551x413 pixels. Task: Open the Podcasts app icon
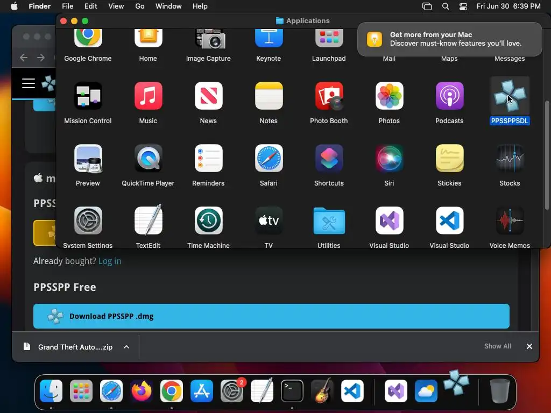pos(449,96)
